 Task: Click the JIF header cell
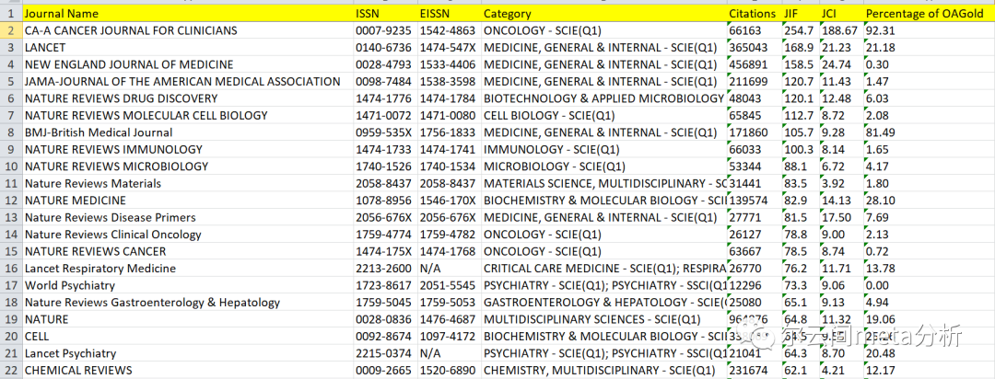[791, 14]
